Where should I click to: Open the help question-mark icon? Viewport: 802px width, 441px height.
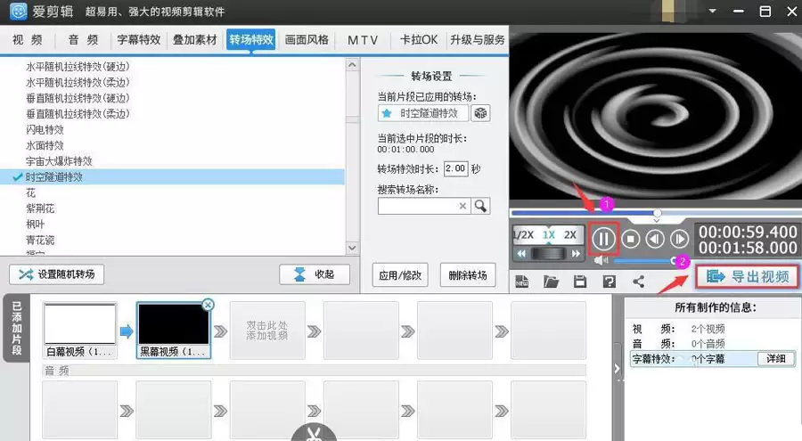point(610,282)
